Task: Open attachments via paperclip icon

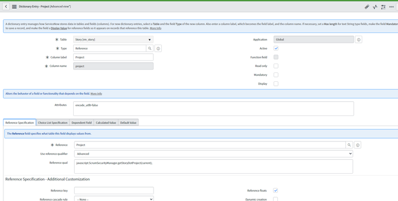Action: point(367,7)
